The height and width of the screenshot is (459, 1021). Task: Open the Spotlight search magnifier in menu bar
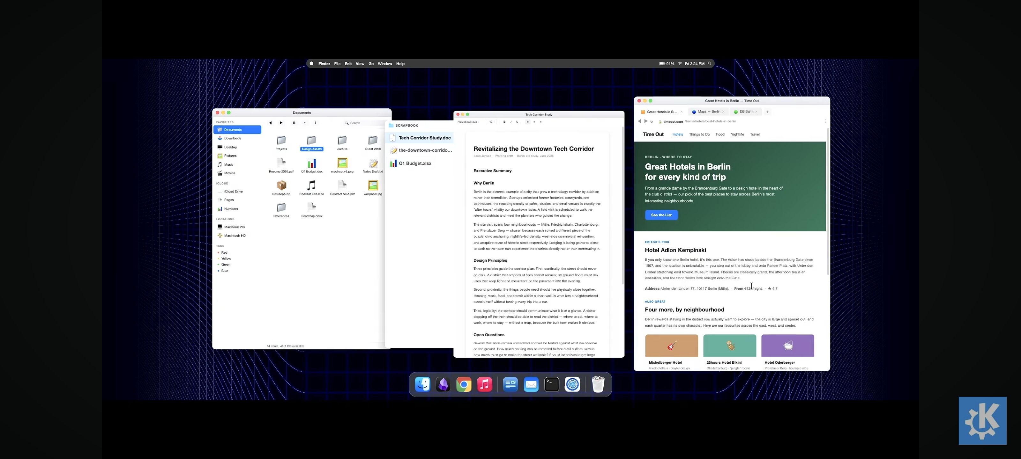[x=710, y=63]
